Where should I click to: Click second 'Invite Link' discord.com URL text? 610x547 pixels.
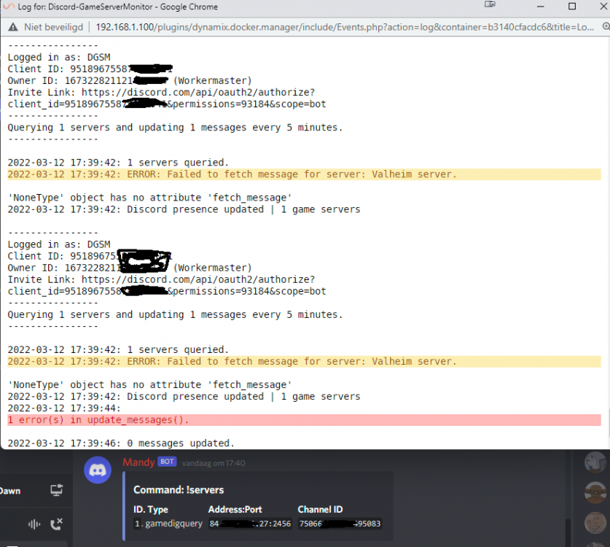tap(198, 279)
